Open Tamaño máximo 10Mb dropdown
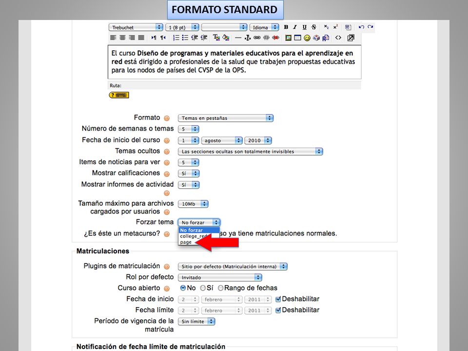 click(193, 204)
